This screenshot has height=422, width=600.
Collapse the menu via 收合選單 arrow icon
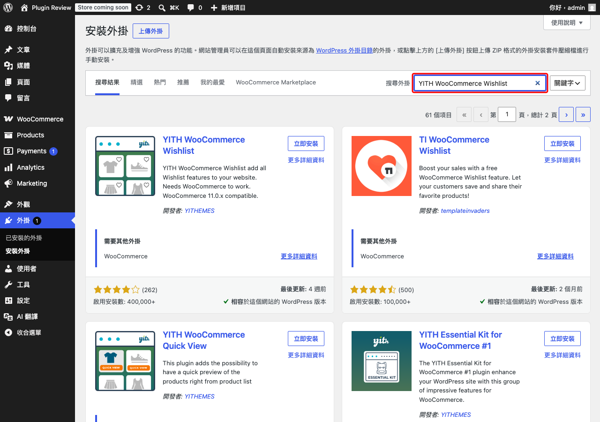pos(8,332)
